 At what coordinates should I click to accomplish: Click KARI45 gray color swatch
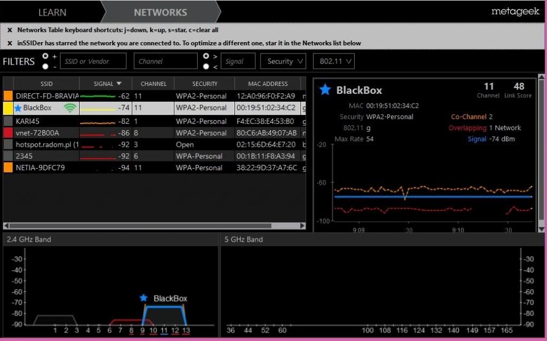point(8,121)
